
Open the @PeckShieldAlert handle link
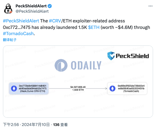32,11
